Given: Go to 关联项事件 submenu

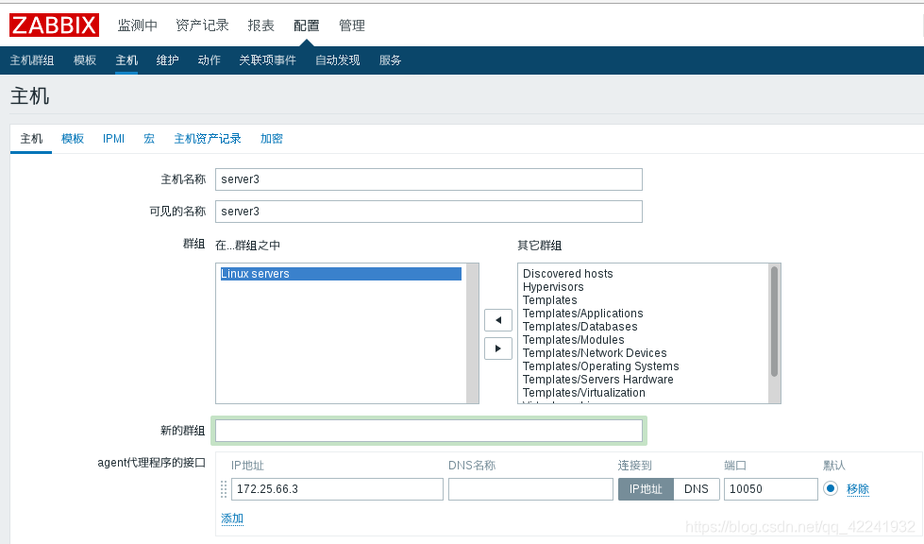Looking at the screenshot, I should (x=267, y=60).
